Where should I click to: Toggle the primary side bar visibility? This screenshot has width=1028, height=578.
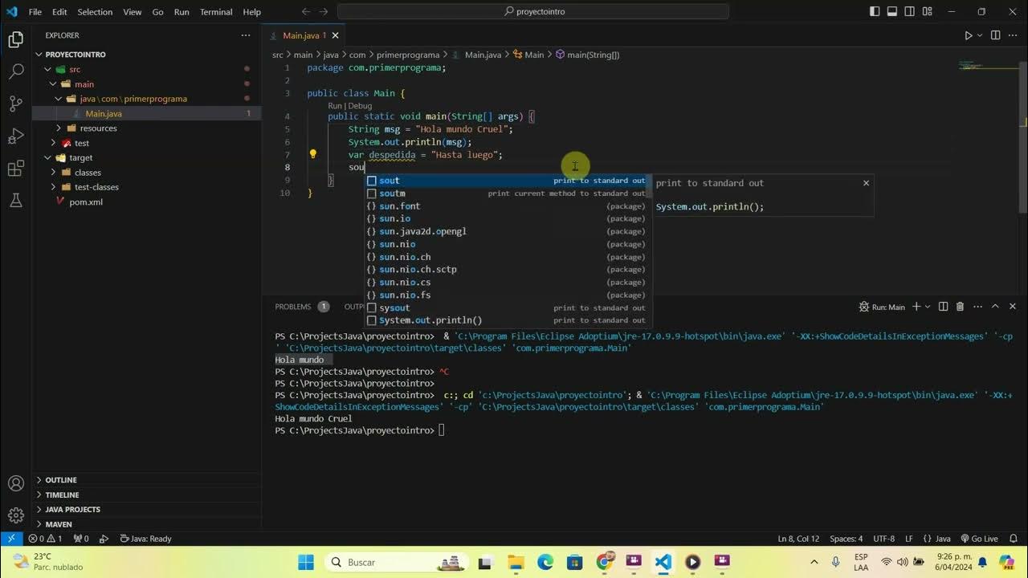point(875,12)
